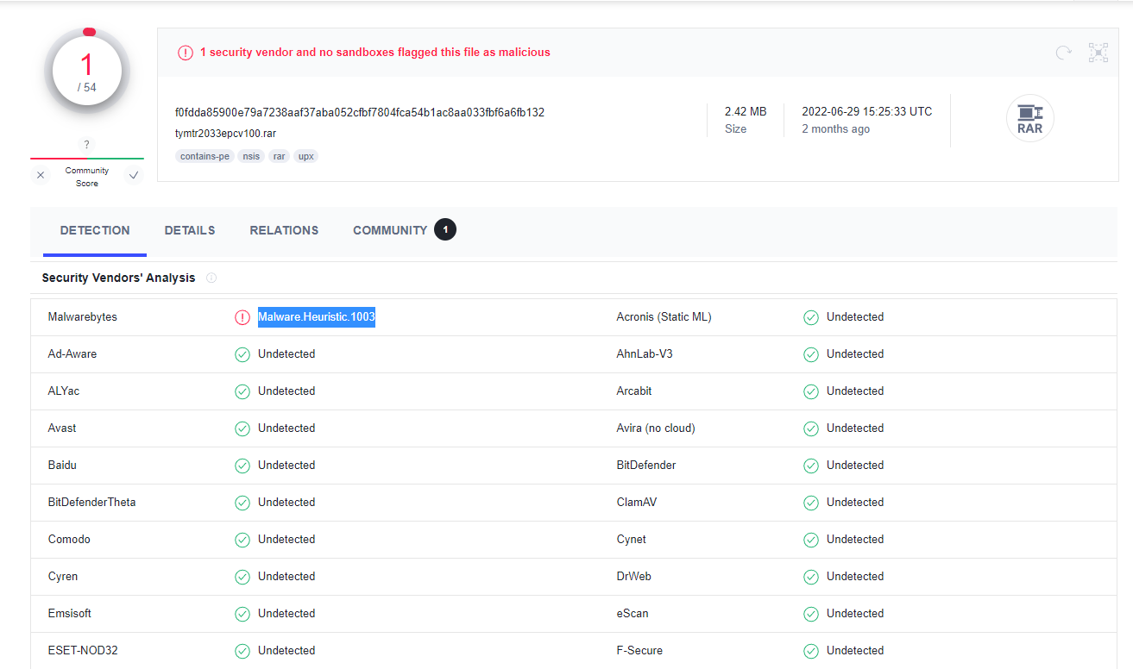
Task: Switch to the DETECTION tab
Action: tap(95, 230)
